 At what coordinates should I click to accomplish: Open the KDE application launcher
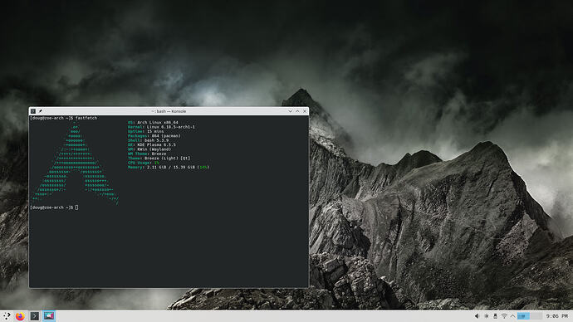[x=7, y=316]
